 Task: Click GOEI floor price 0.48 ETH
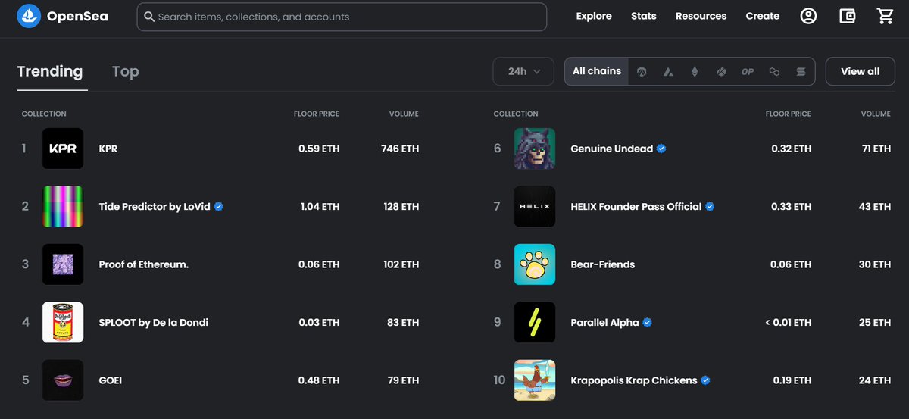pos(319,380)
